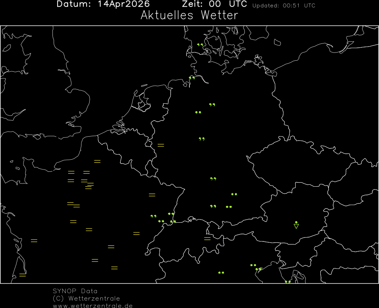
Task: Click the green shower triangle symbol over Austria
Action: (x=296, y=226)
